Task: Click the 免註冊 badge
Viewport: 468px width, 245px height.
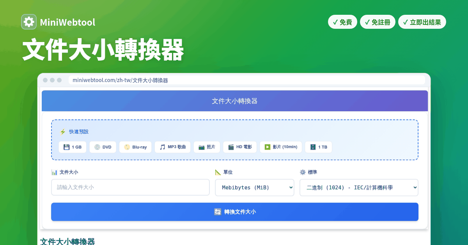Action: pyautogui.click(x=378, y=22)
